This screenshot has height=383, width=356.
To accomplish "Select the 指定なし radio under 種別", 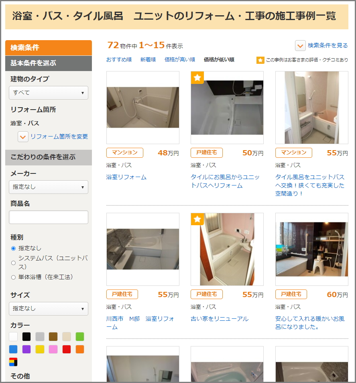I will point(13,249).
